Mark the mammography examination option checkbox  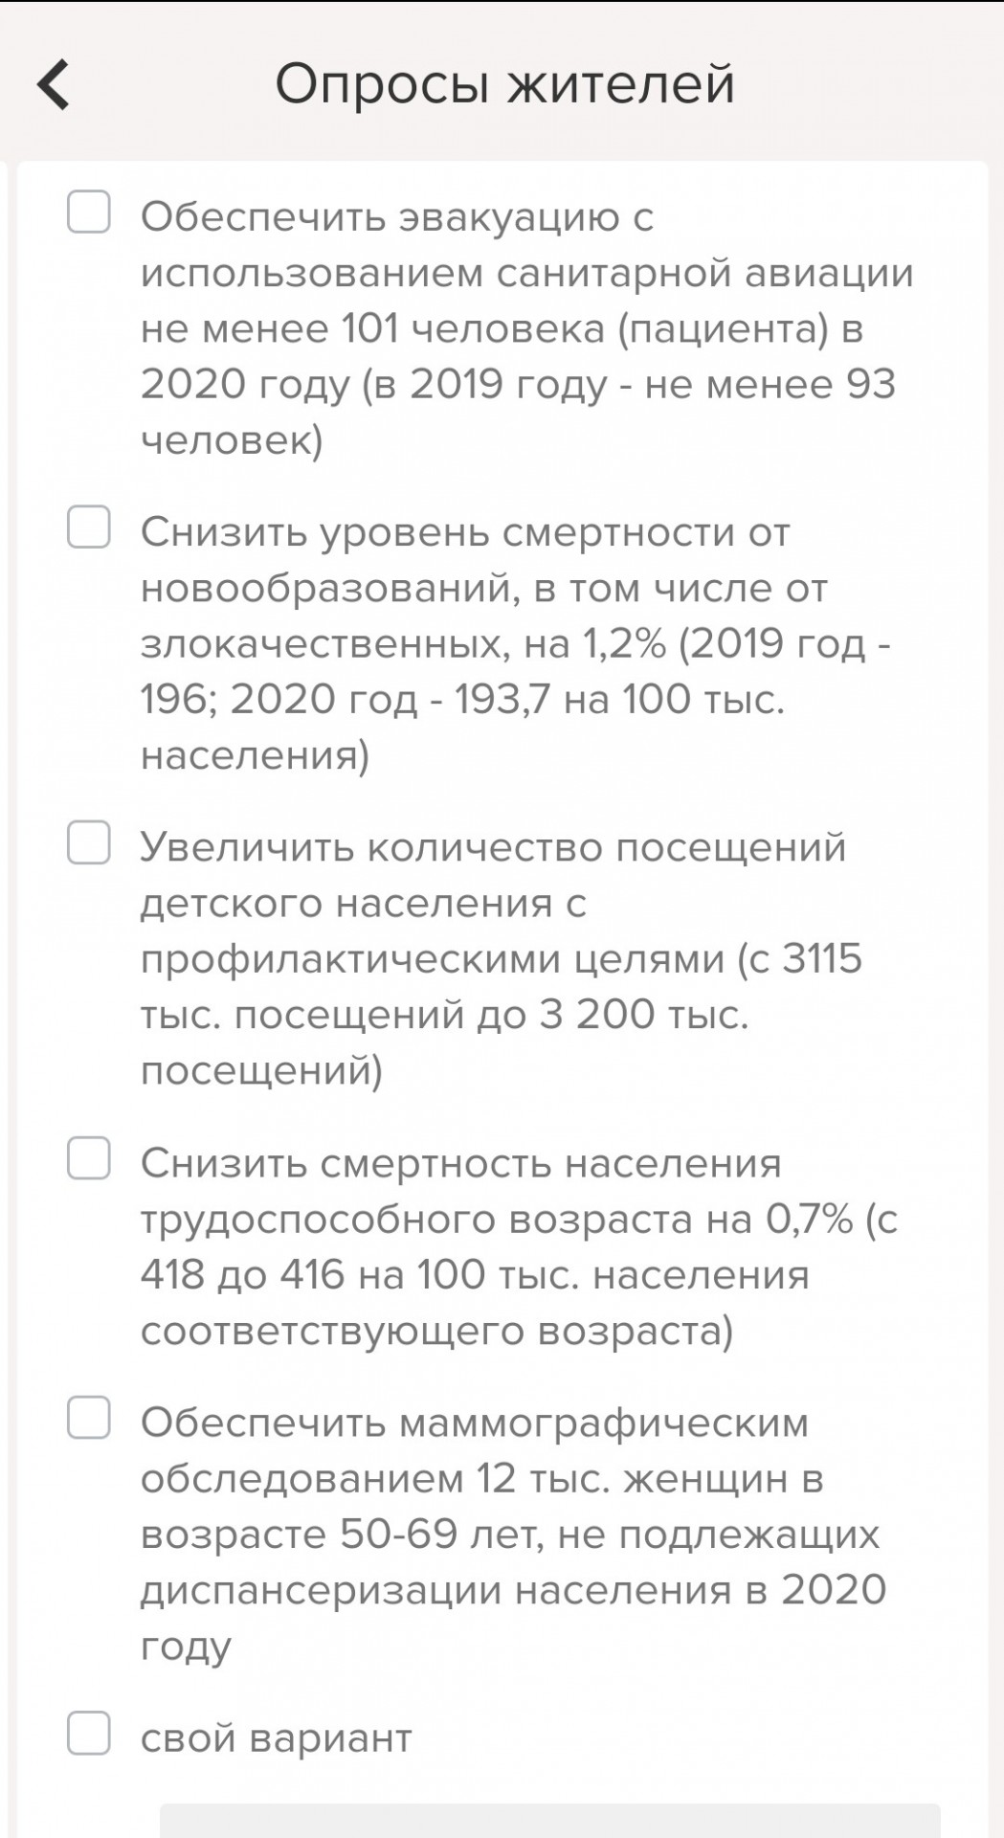(x=88, y=1418)
